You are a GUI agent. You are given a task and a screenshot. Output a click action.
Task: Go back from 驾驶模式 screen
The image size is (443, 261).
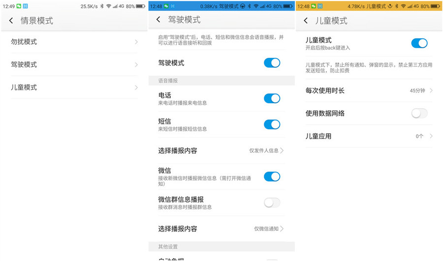coord(158,19)
